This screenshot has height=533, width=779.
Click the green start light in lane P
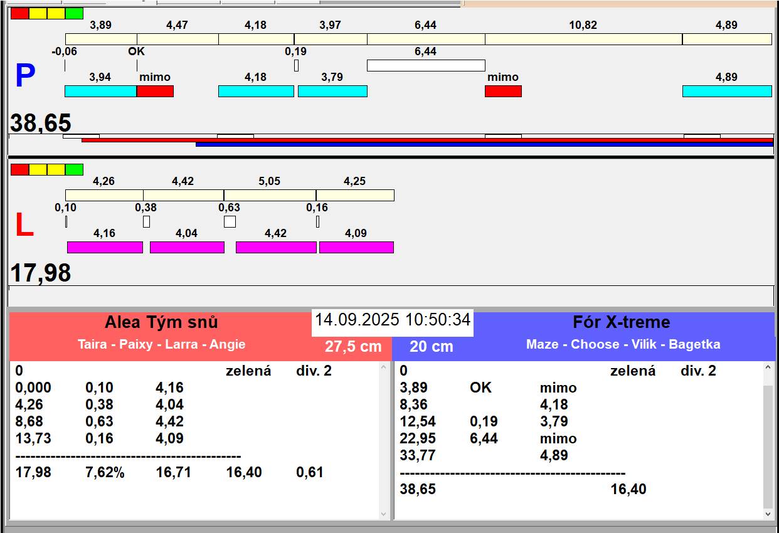click(74, 13)
